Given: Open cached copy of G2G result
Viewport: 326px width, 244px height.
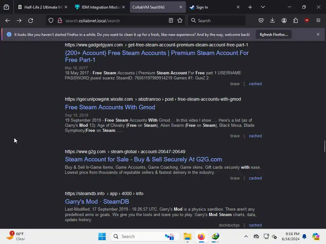Looking at the screenshot, I should pos(255,178).
